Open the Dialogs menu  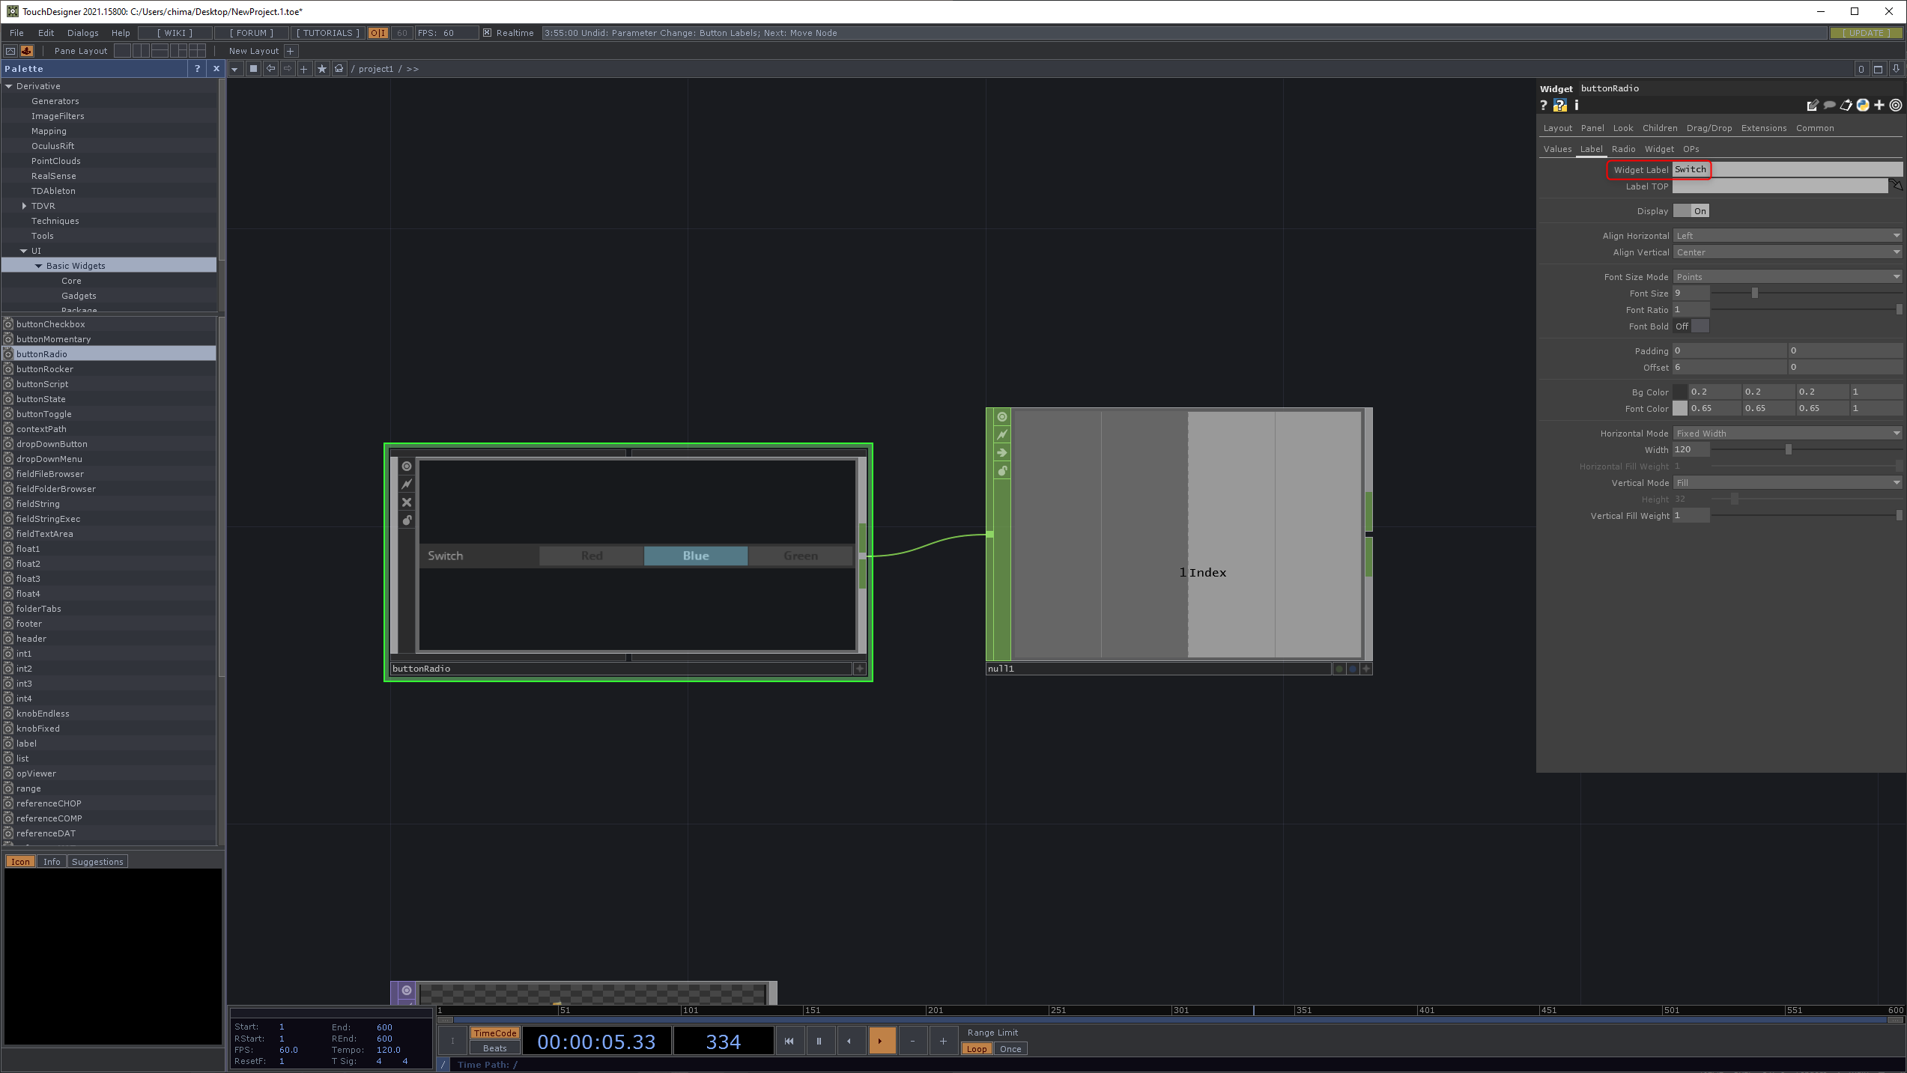pos(82,33)
